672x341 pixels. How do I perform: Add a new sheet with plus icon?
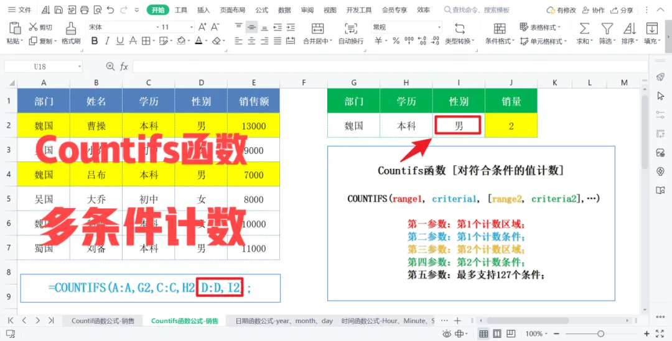(457, 321)
